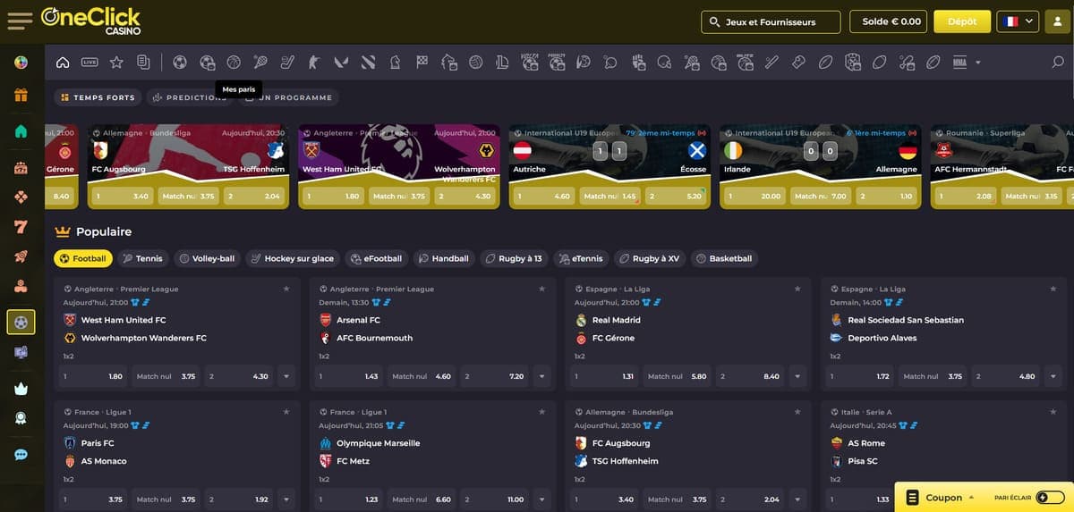
Task: Select the Dota 2 icon in toolbar
Action: (368, 63)
